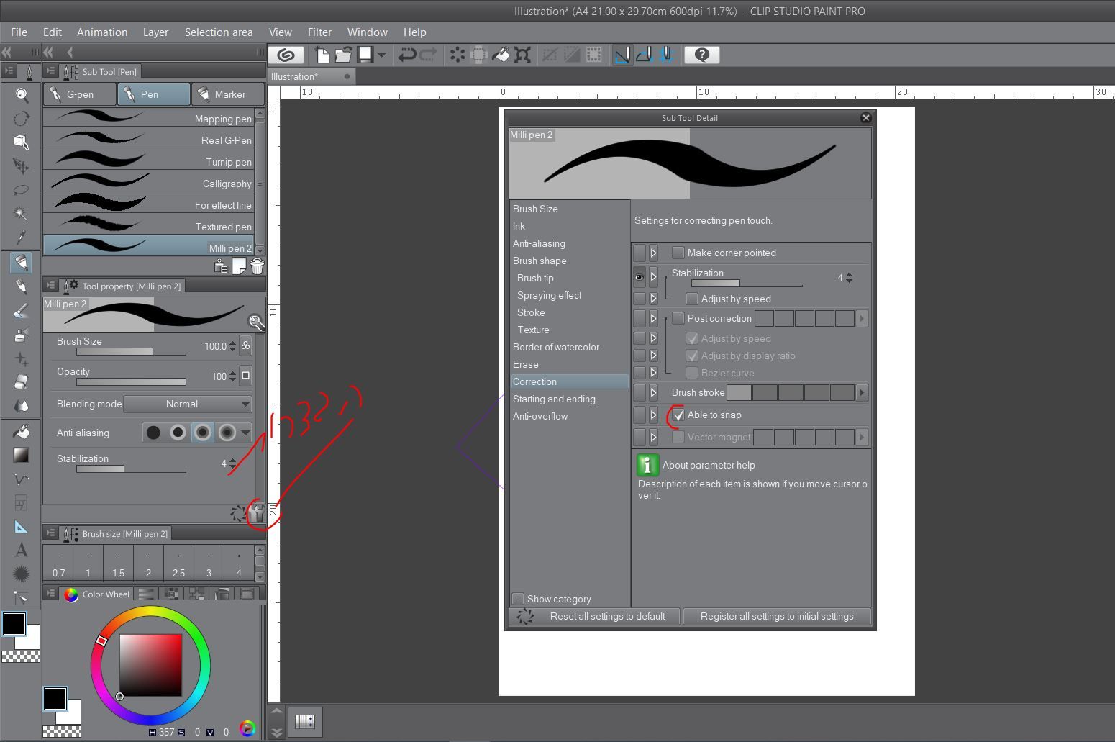
Task: Click the Brush Size slider
Action: coord(131,352)
